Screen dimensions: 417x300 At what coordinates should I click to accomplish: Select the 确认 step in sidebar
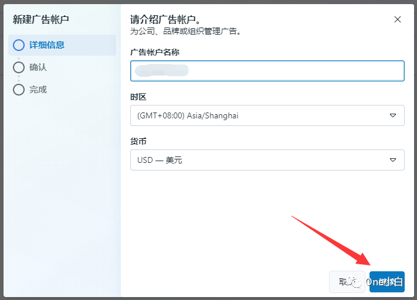pyautogui.click(x=30, y=67)
